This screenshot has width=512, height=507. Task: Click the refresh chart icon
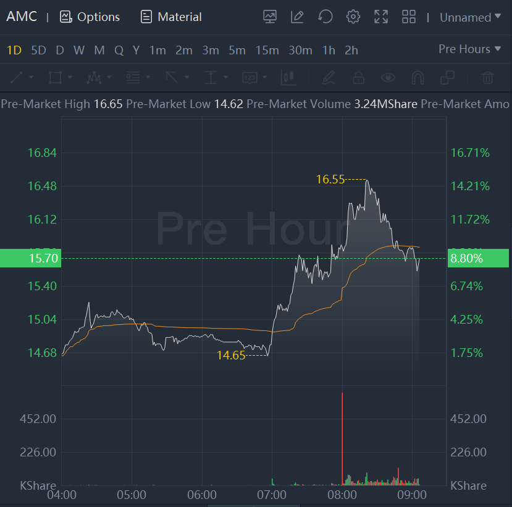point(325,17)
